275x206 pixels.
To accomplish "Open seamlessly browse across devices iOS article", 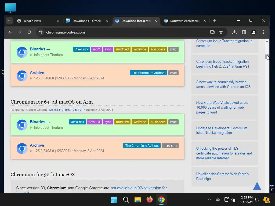I will tap(223, 84).
